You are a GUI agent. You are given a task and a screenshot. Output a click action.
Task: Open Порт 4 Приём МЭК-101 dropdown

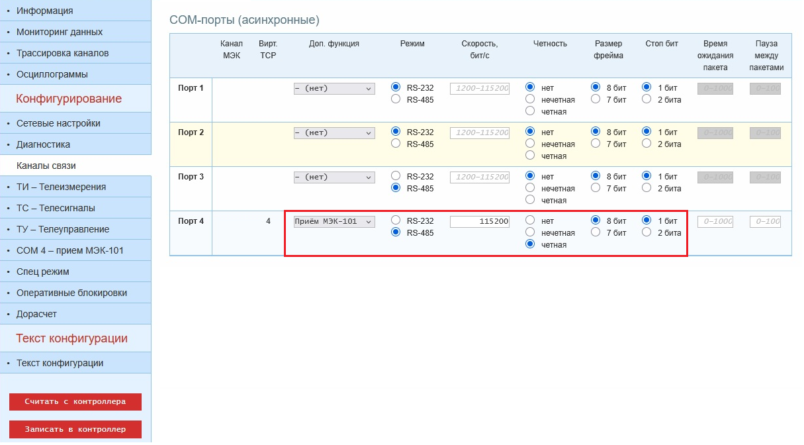tap(334, 221)
